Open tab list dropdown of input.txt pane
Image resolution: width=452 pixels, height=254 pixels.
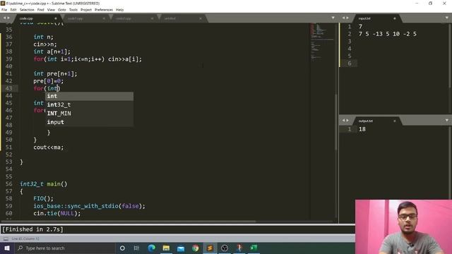click(447, 18)
